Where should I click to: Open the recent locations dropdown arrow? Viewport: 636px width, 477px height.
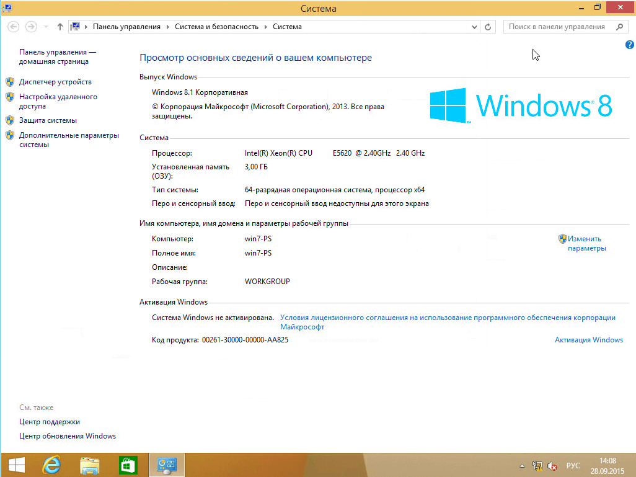coord(46,27)
